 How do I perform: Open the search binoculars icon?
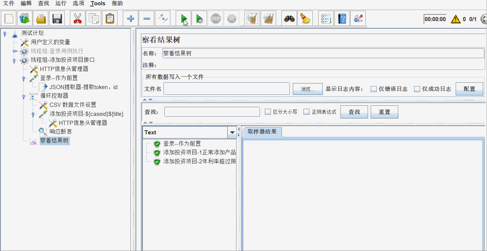click(289, 18)
